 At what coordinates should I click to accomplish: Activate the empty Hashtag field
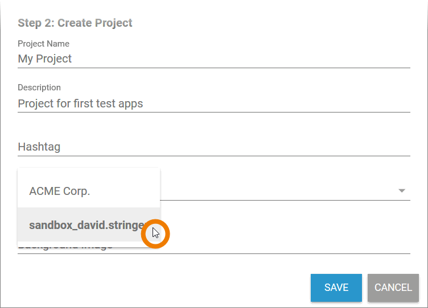pos(213,147)
